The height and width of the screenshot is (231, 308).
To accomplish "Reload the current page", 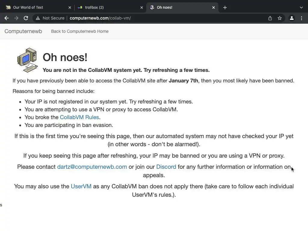I will pyautogui.click(x=26, y=18).
